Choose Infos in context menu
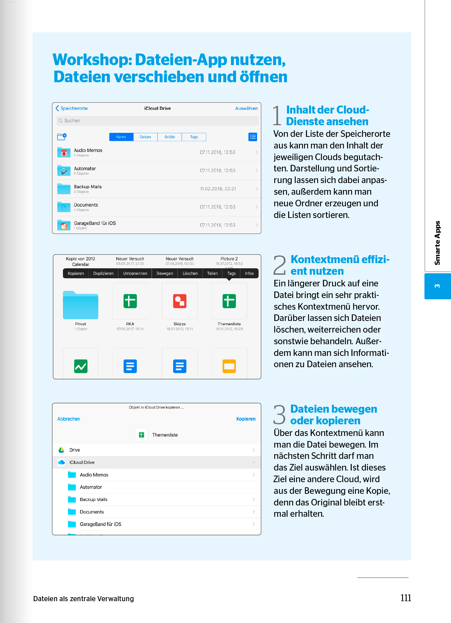Screen dimensions: 451x623 coord(249,273)
